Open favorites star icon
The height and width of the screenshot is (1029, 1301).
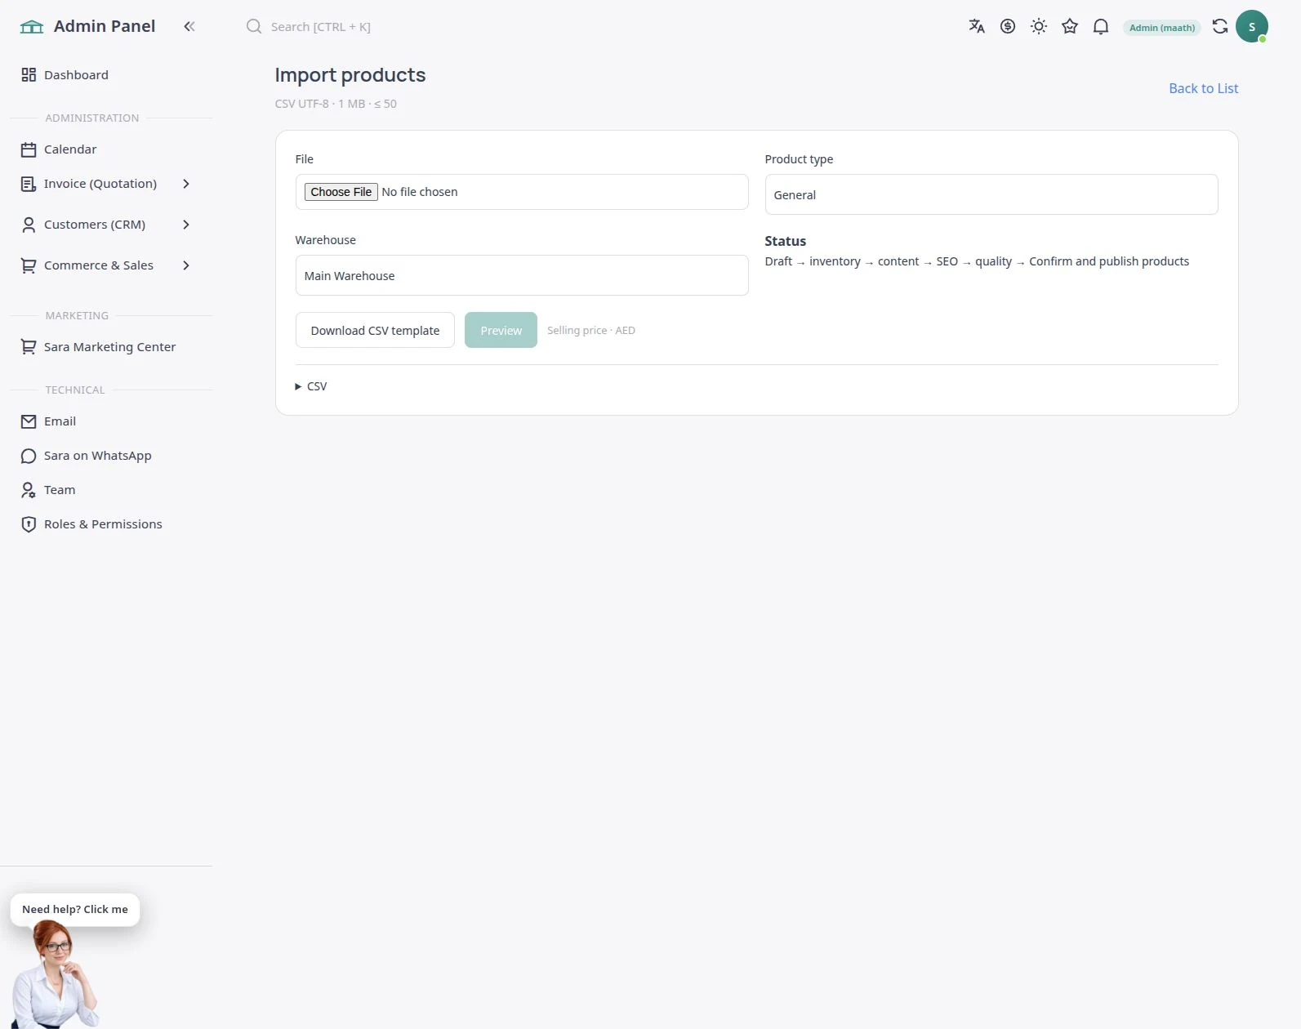coord(1070,26)
